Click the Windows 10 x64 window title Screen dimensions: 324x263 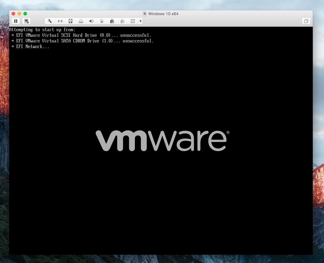click(x=163, y=14)
